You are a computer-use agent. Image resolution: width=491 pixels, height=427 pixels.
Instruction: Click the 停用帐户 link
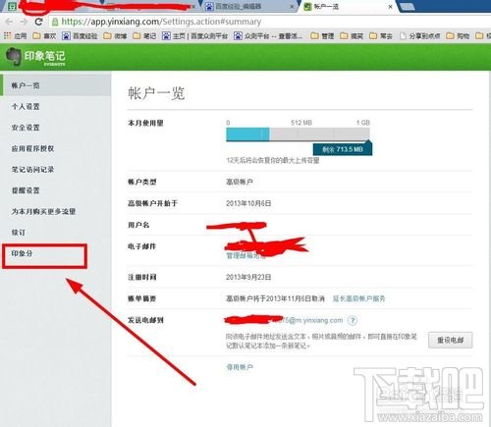[240, 367]
